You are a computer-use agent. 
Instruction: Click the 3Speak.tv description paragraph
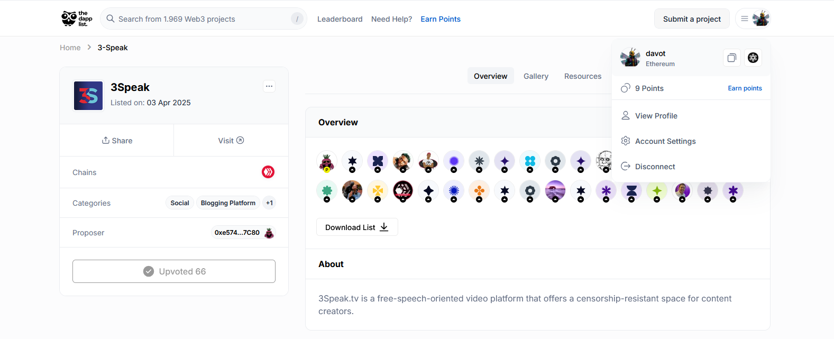coord(525,305)
